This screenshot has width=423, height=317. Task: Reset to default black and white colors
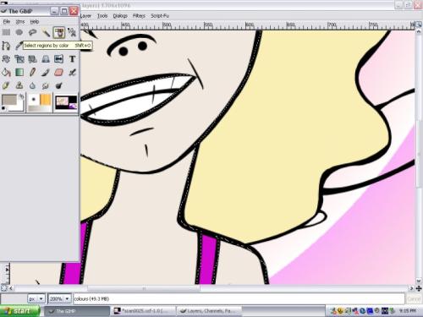[3, 108]
